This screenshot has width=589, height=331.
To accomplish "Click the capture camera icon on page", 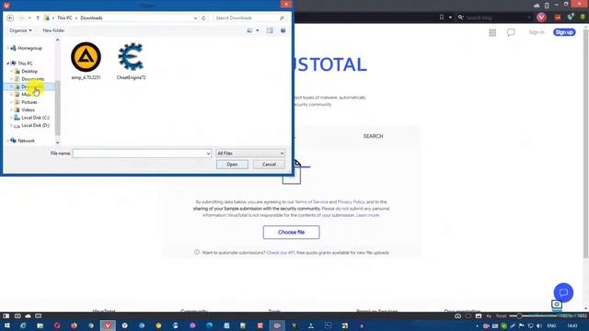I will pyautogui.click(x=557, y=304).
